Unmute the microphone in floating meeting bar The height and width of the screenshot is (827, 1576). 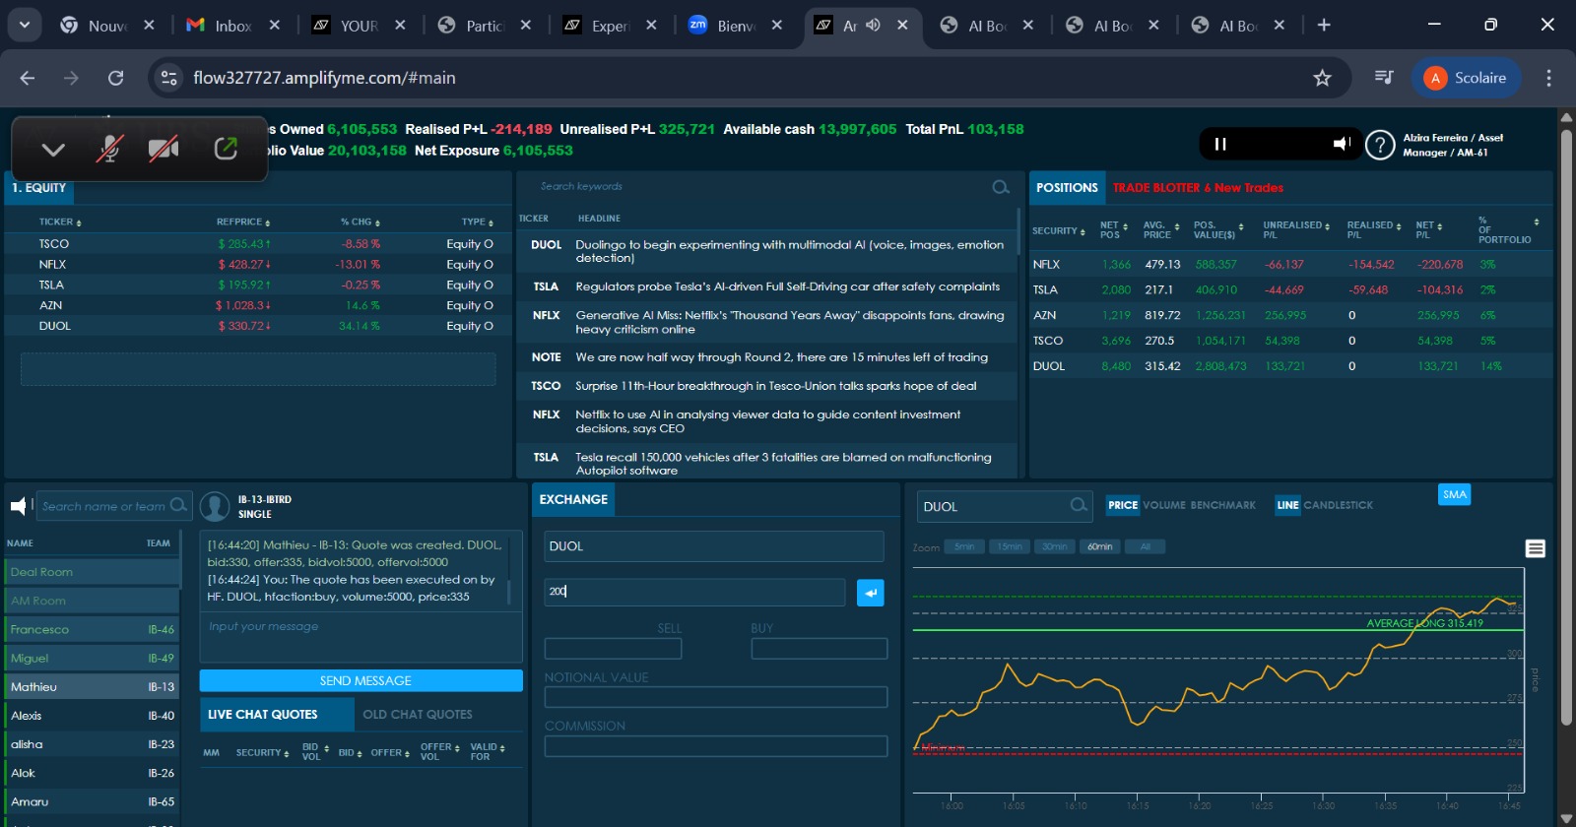pyautogui.click(x=109, y=150)
